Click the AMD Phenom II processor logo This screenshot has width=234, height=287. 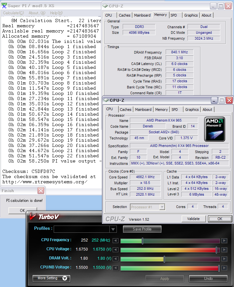point(214,129)
